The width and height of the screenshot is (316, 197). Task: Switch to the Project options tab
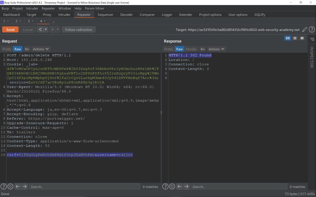pos(210,15)
